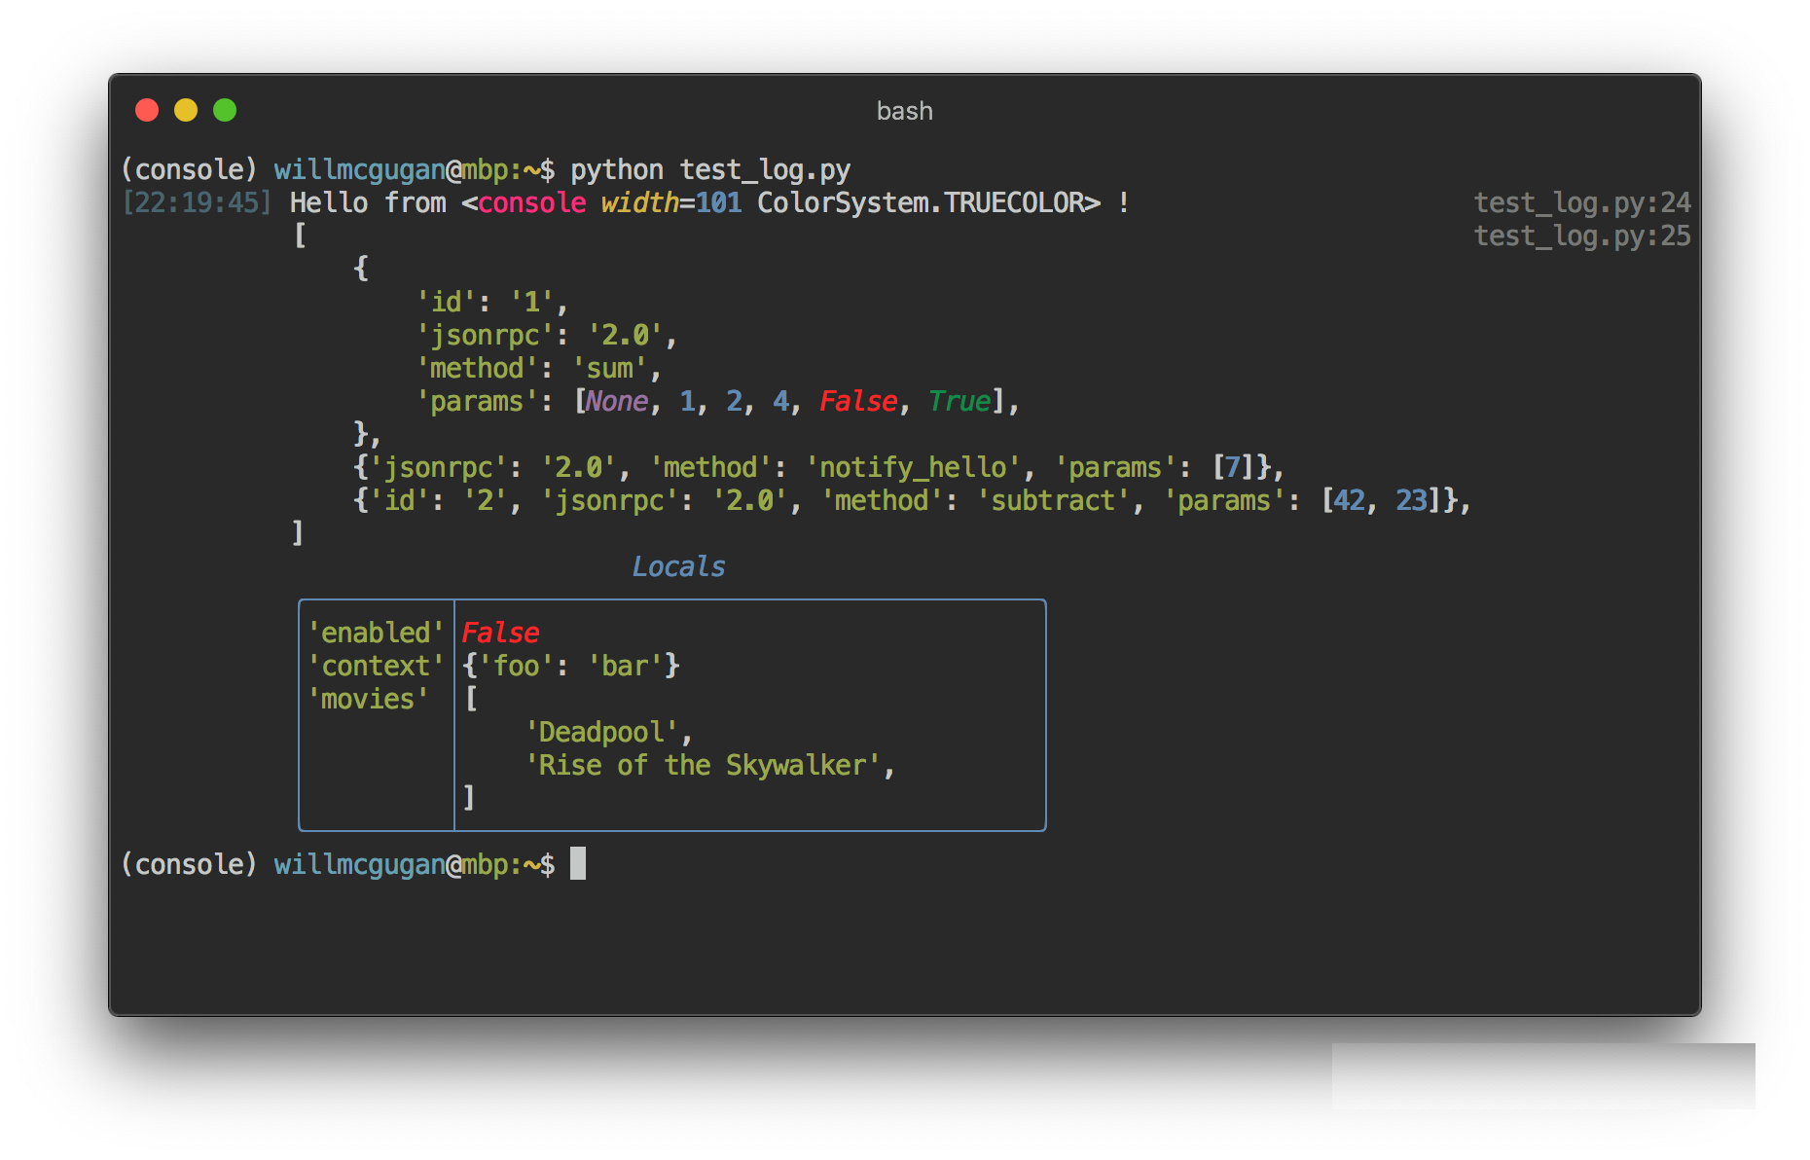Click the 'notify_hello' method value

point(912,467)
